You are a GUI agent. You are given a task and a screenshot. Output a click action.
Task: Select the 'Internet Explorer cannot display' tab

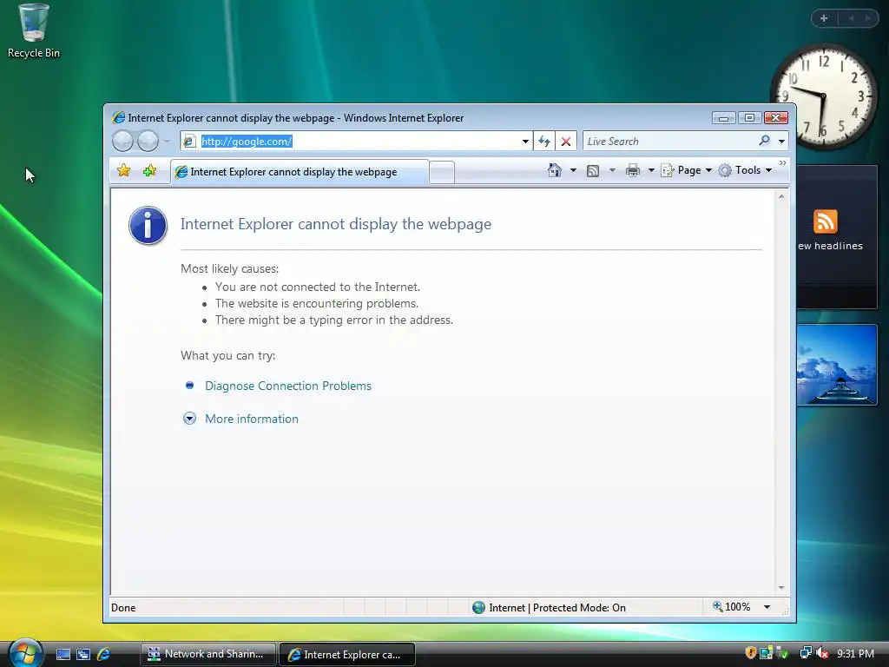point(300,172)
